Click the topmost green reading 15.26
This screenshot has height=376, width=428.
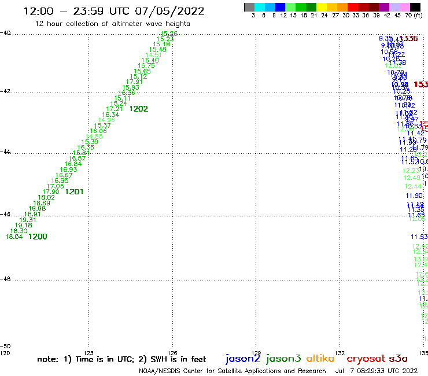[169, 34]
